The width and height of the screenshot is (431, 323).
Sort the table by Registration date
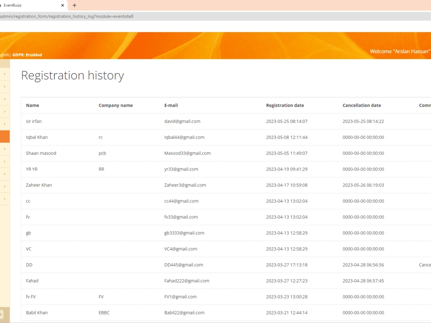285,105
